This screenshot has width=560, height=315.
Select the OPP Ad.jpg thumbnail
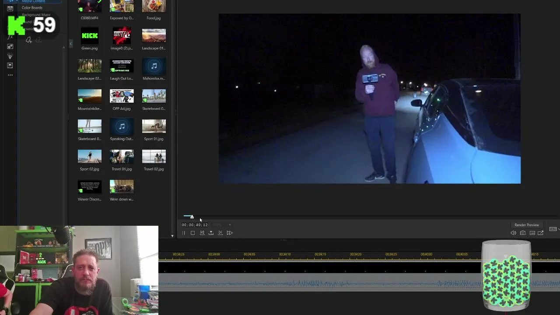point(122,96)
